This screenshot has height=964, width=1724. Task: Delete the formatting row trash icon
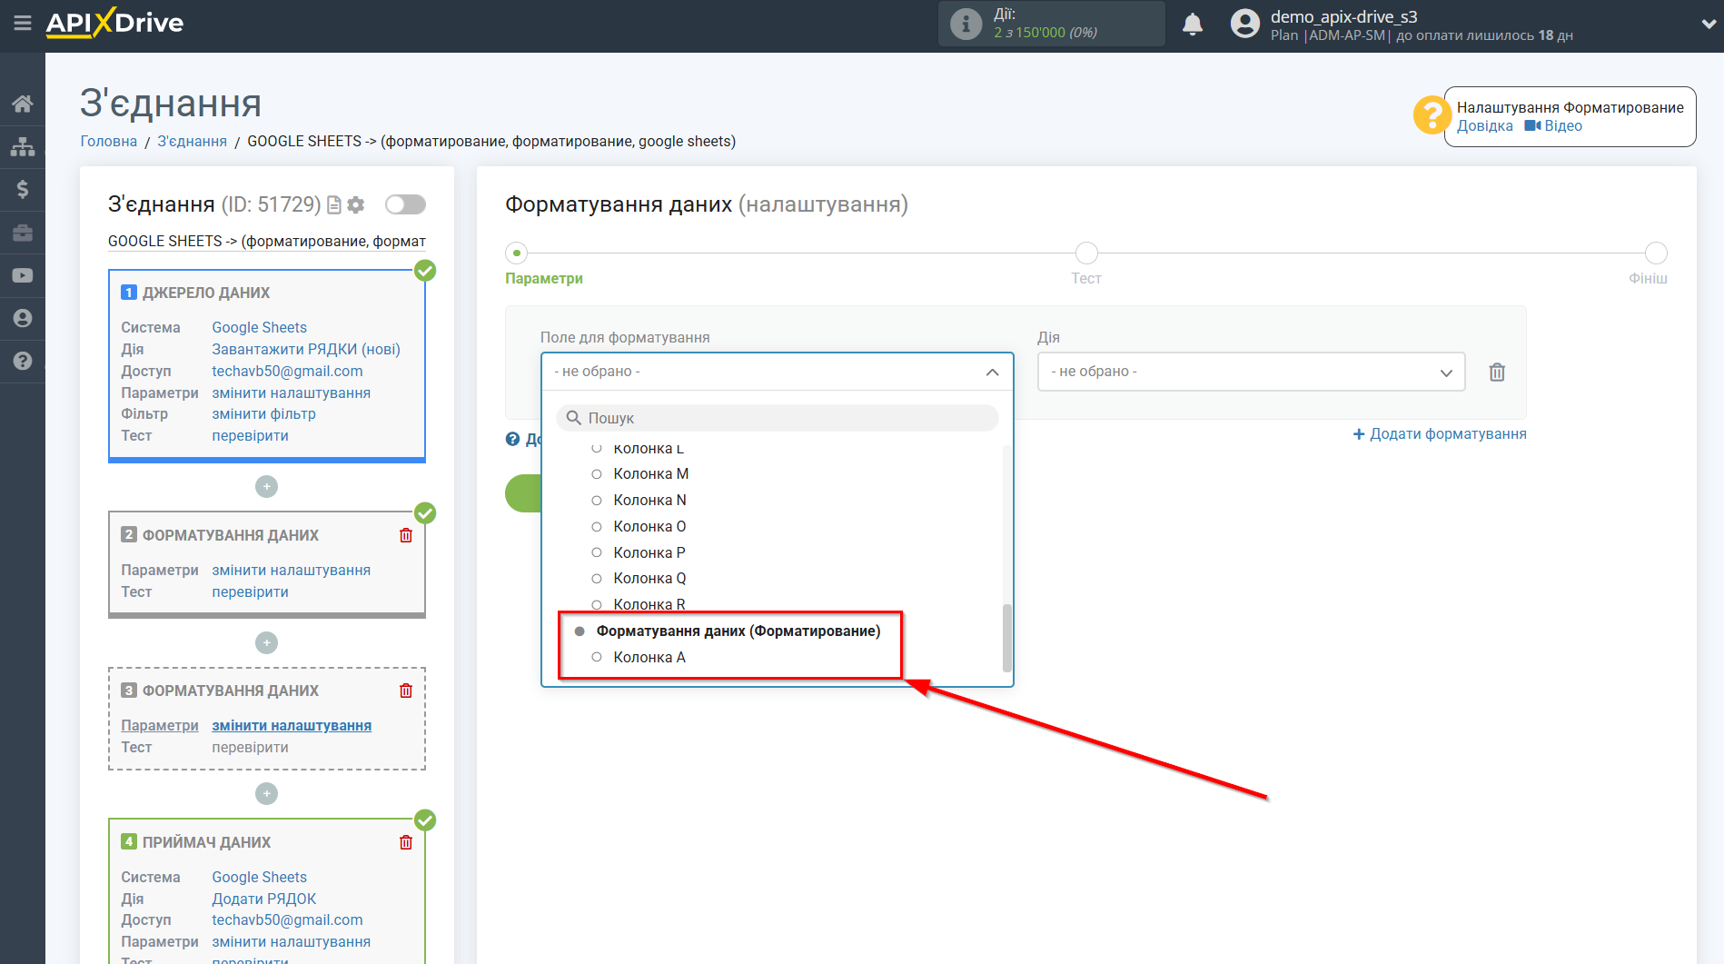[x=1497, y=372]
